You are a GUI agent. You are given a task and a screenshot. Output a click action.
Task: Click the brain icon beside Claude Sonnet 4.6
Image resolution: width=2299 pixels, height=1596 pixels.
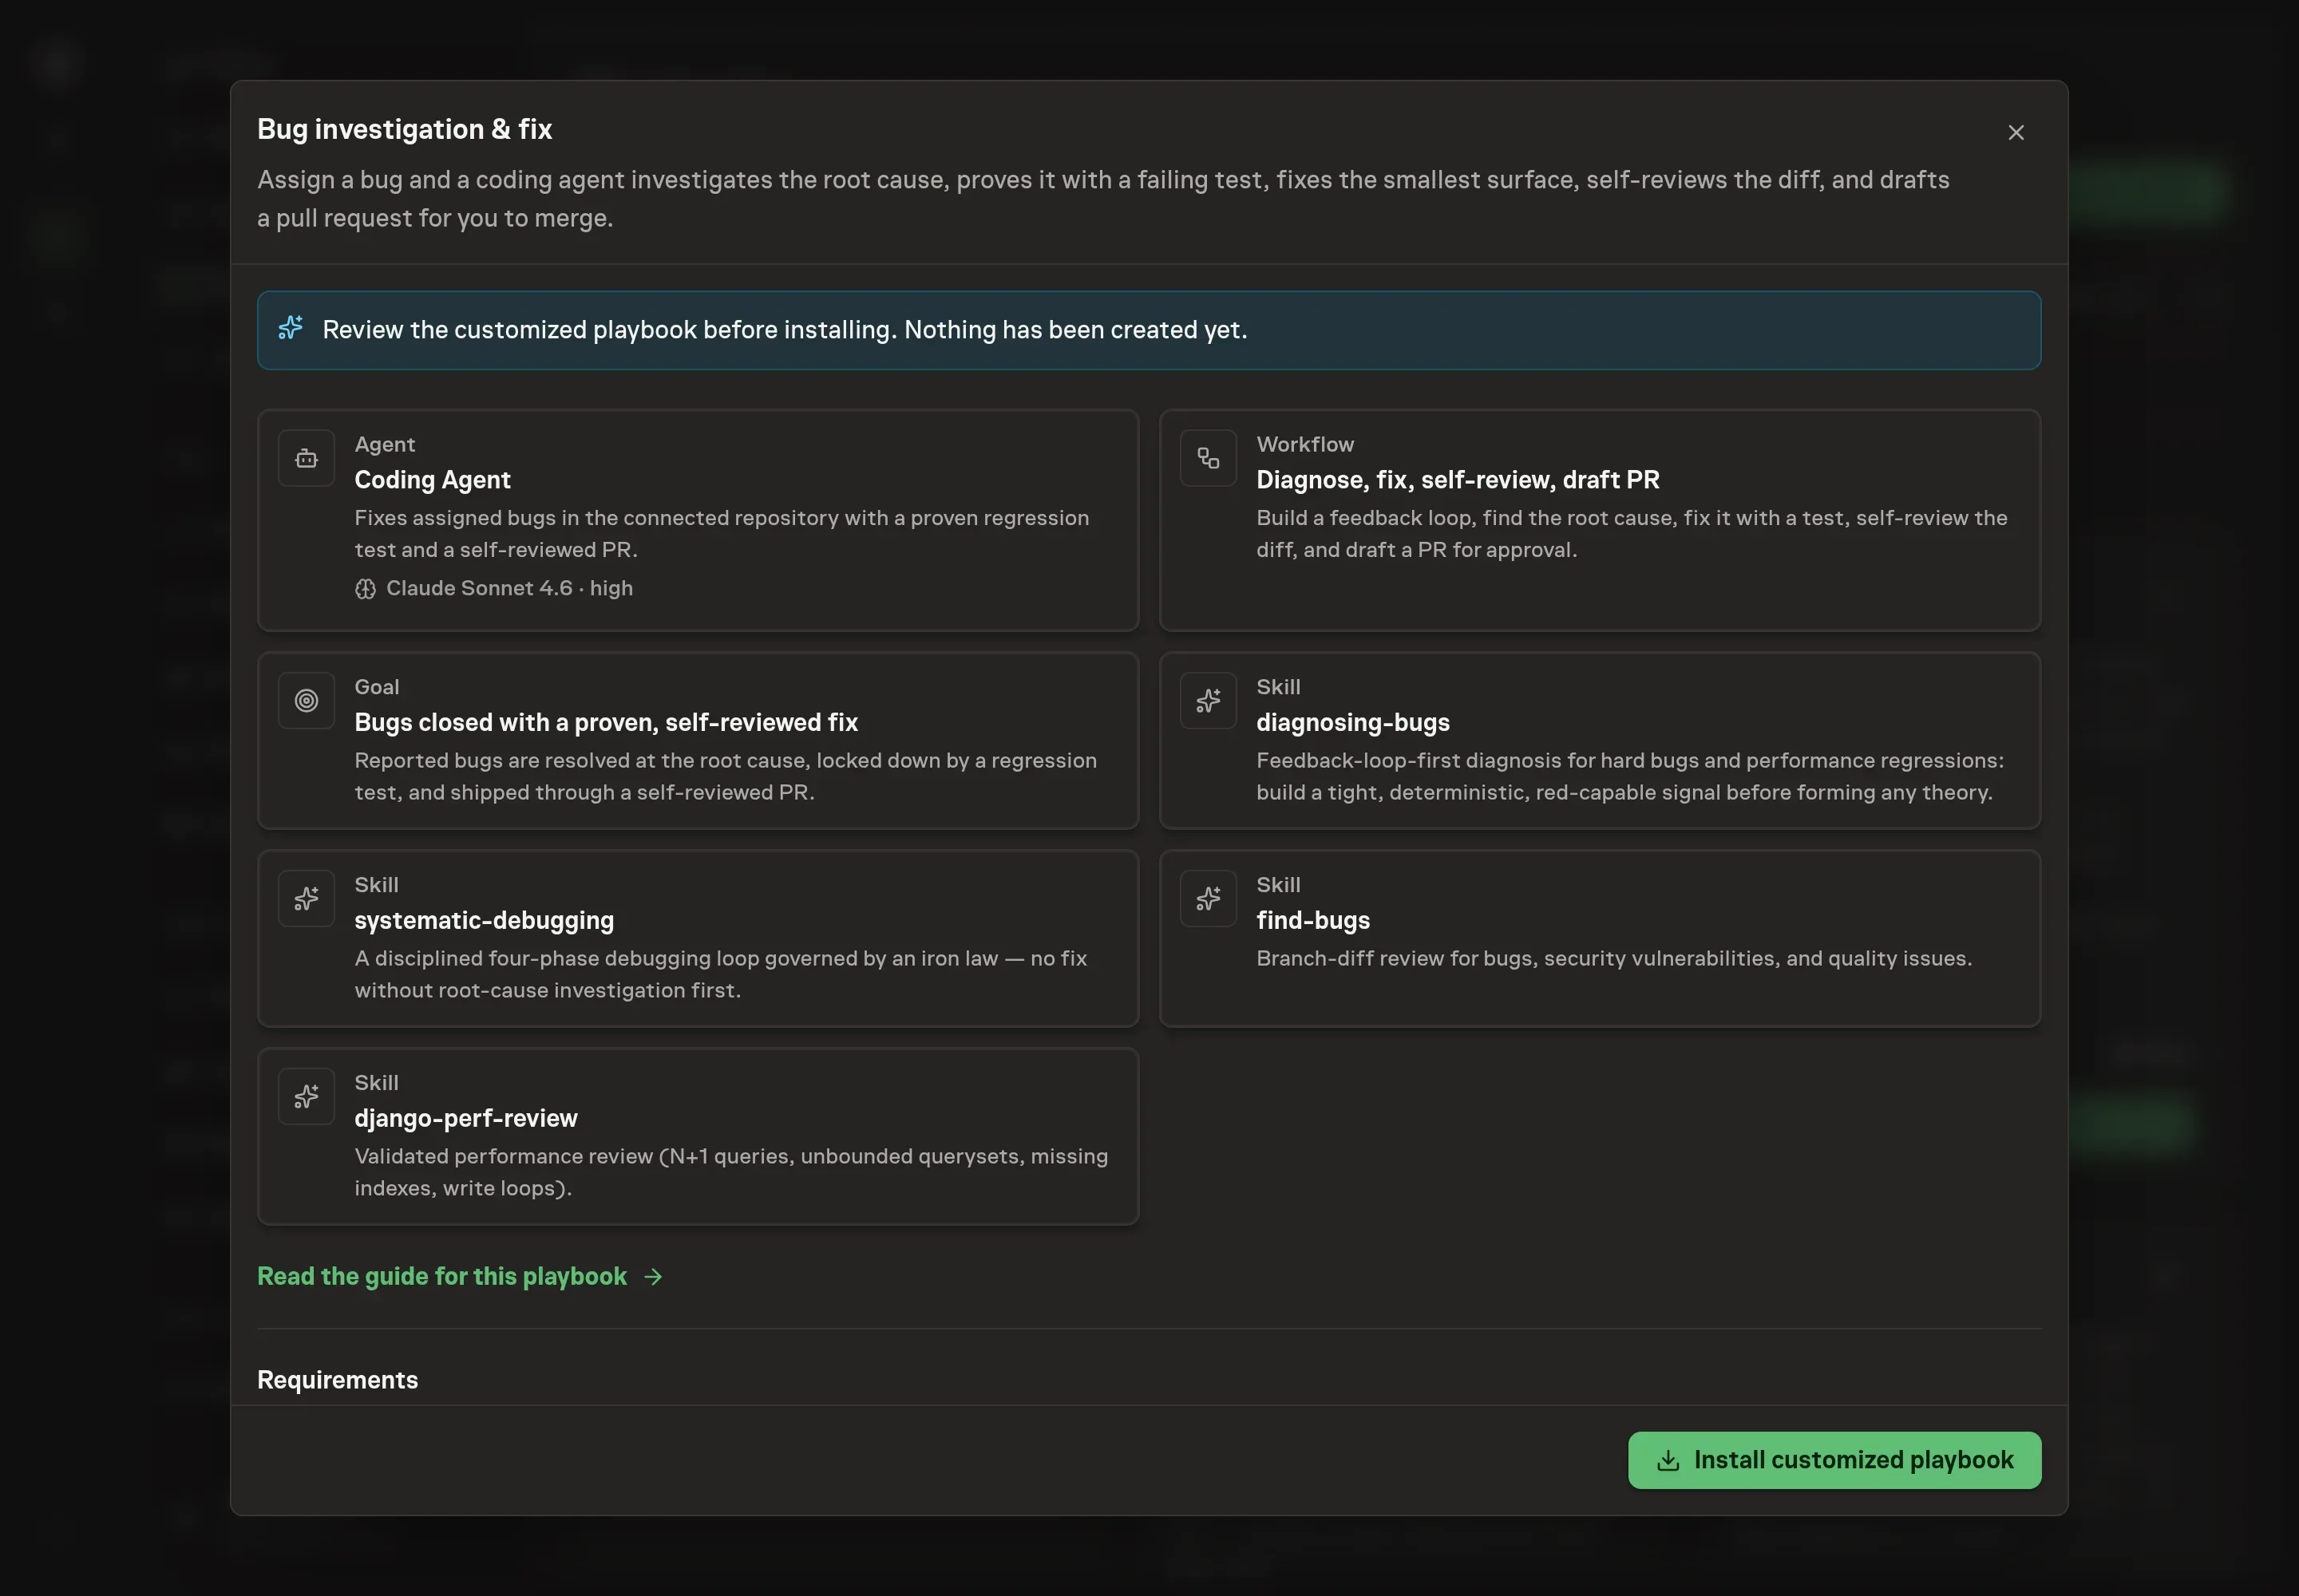365,589
